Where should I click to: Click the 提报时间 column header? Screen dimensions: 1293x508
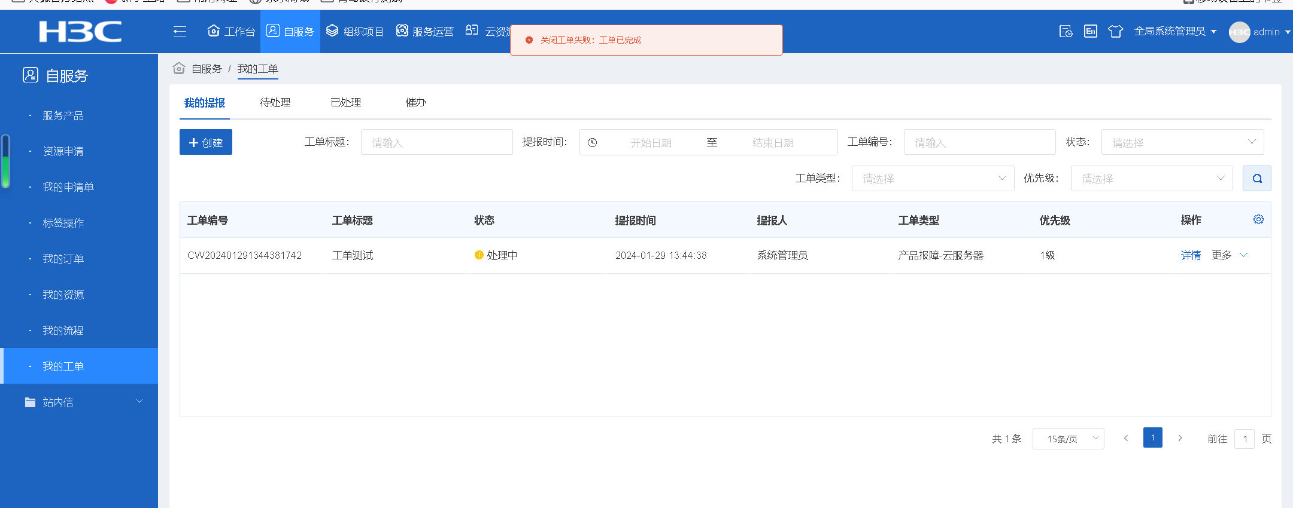pos(636,220)
